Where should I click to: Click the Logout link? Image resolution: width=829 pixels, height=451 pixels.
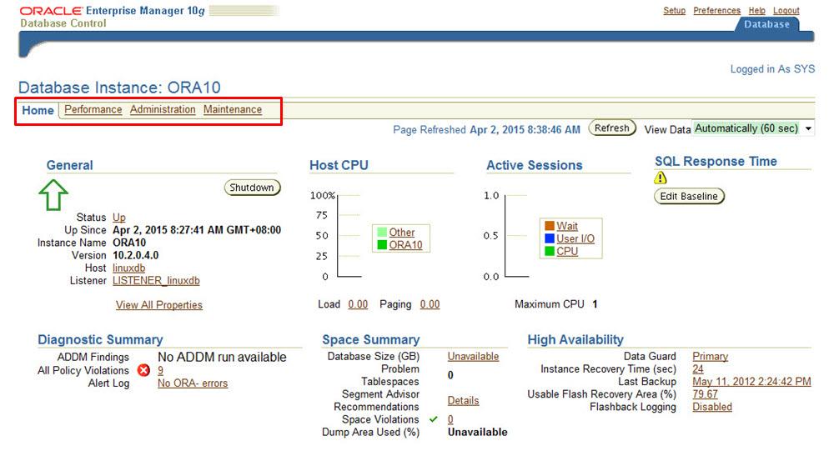click(x=786, y=11)
